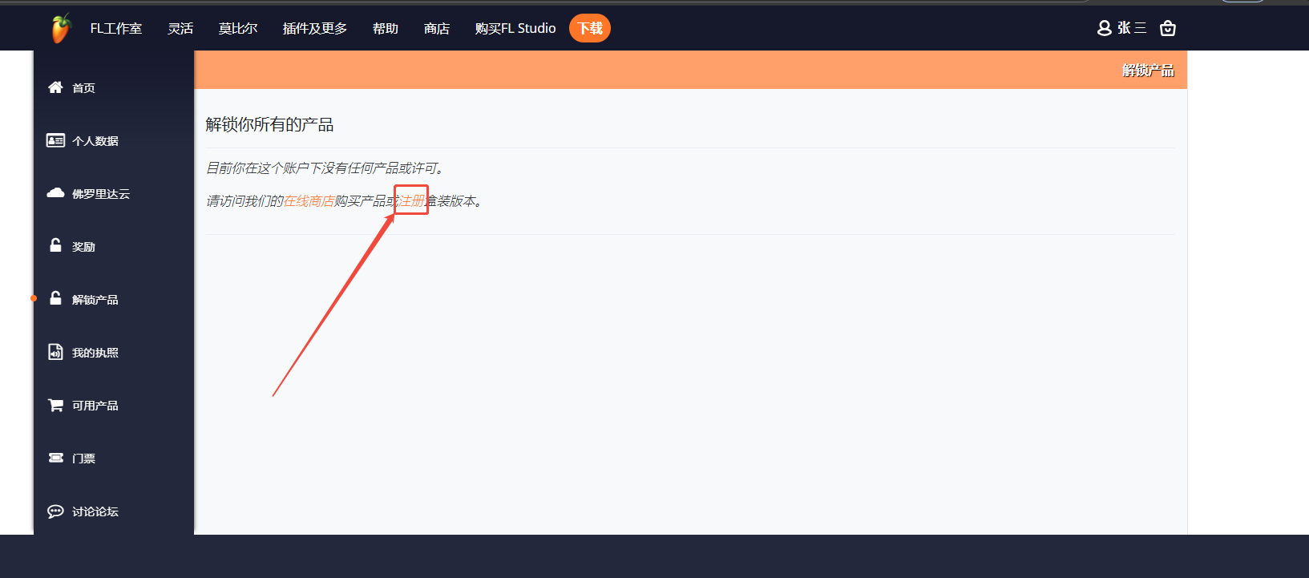The image size is (1309, 578).
Task: Open the shopping basket icon
Action: pos(1168,28)
